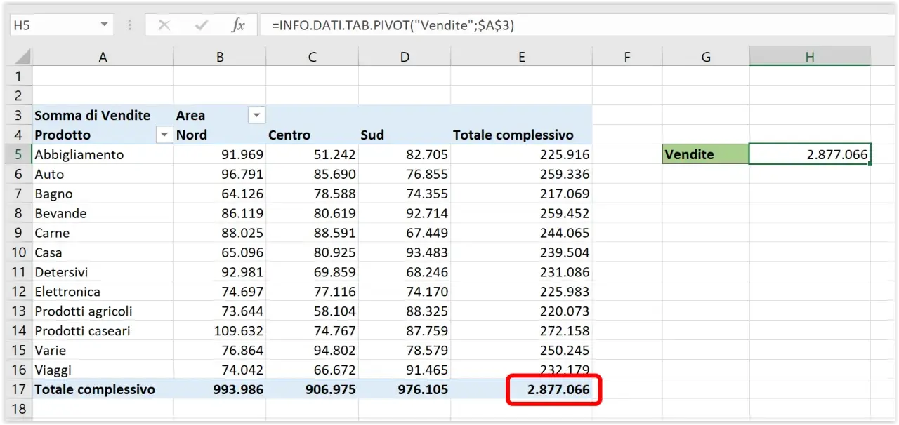This screenshot has height=425, width=899.
Task: Click cell H5 showing 2.877.066
Action: [x=810, y=154]
